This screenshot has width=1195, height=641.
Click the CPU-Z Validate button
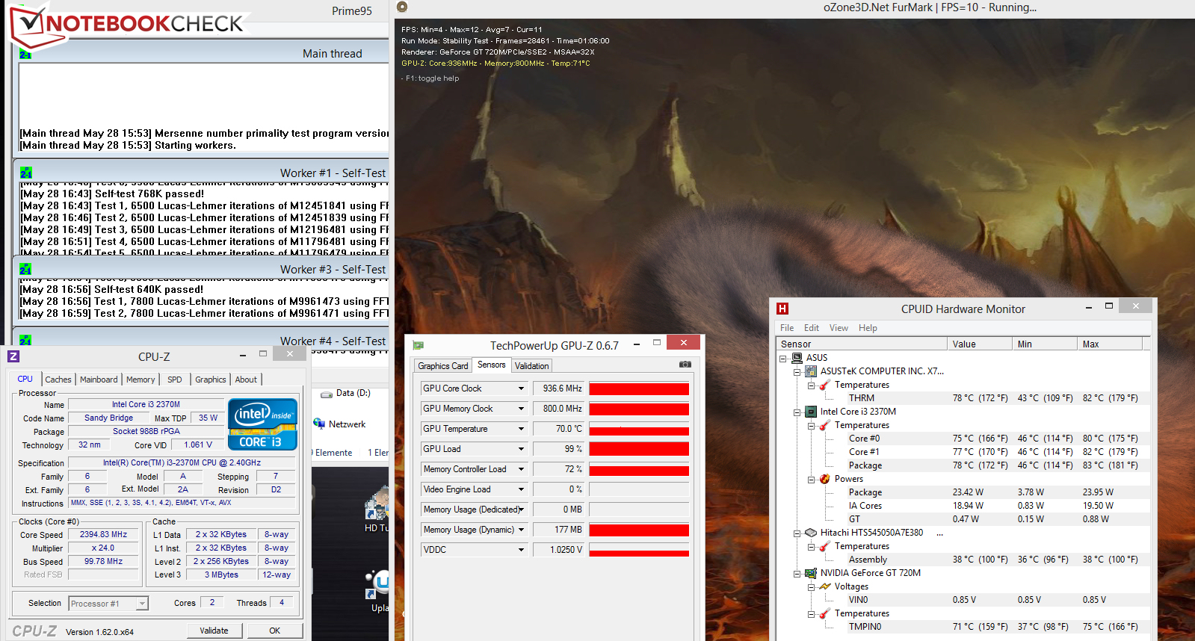[x=214, y=631]
